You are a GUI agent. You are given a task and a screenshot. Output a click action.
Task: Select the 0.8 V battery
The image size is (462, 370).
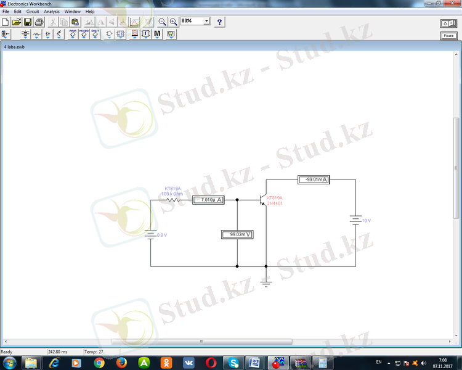pos(150,235)
